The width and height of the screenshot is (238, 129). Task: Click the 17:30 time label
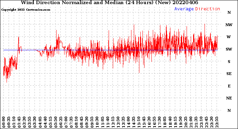pos(159,122)
